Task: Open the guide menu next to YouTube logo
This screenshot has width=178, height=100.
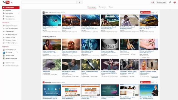Action: click(x=12, y=2)
